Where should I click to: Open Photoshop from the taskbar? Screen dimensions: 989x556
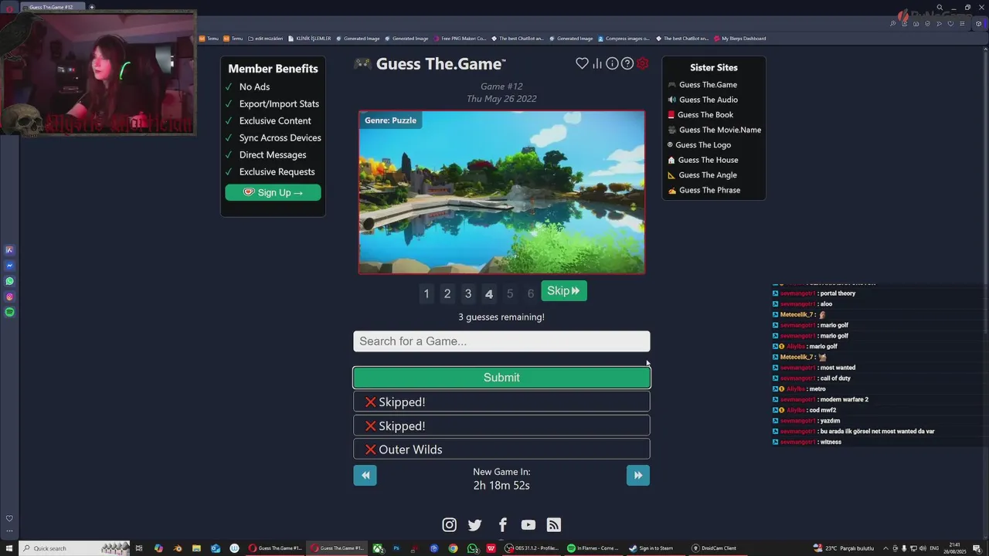point(396,548)
